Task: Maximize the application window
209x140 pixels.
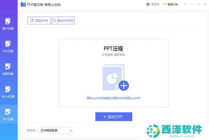Action: click(199, 5)
